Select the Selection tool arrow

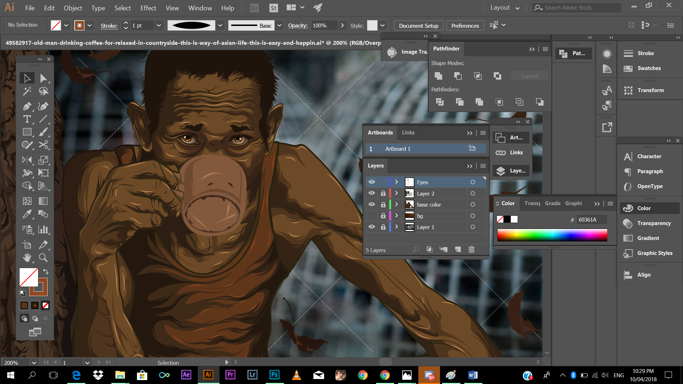27,78
